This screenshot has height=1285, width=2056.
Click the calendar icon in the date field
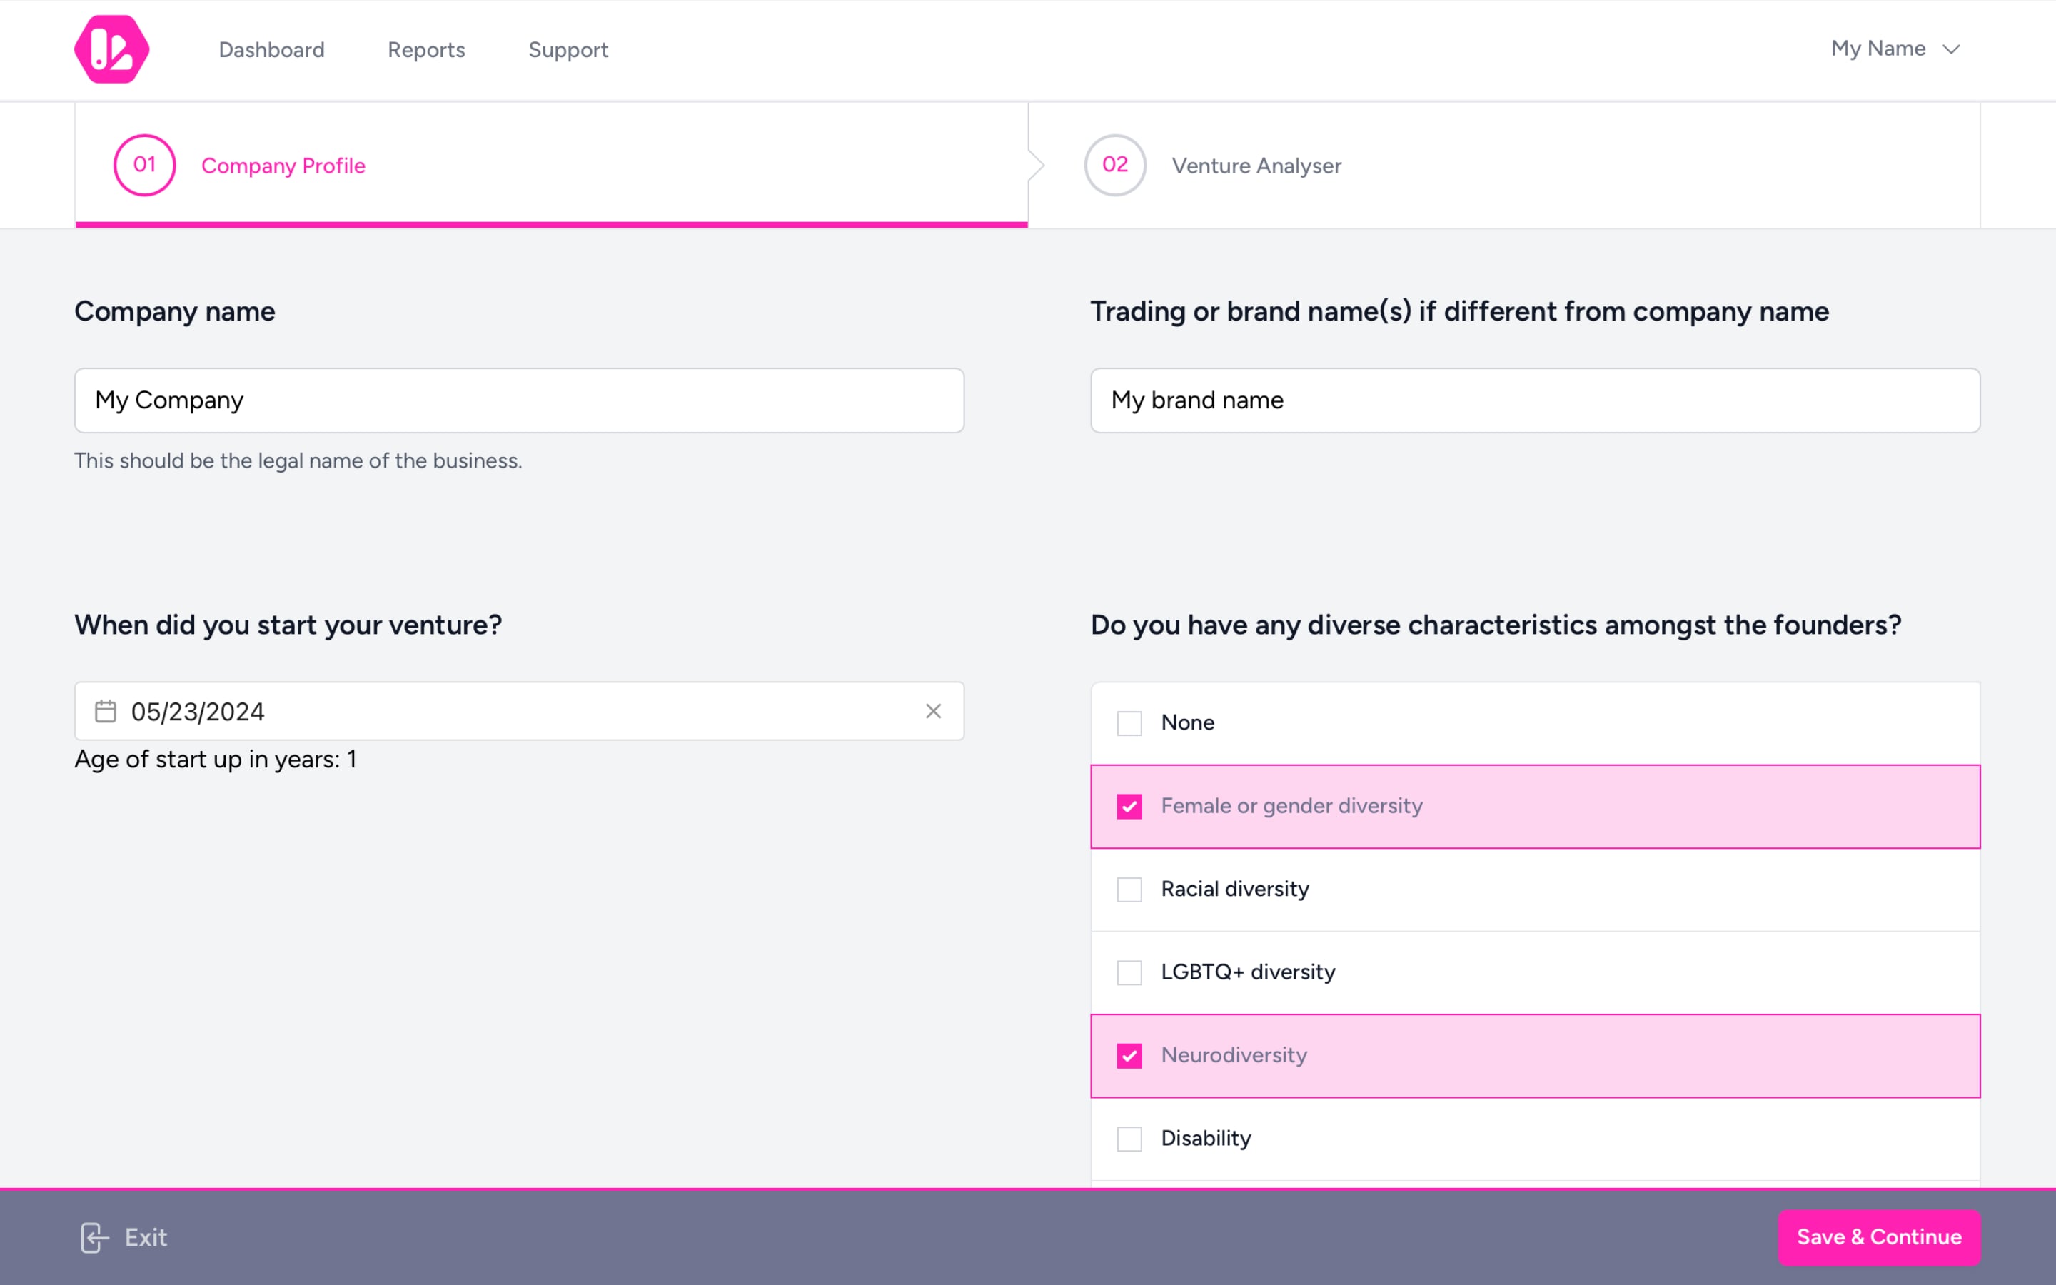(x=106, y=711)
